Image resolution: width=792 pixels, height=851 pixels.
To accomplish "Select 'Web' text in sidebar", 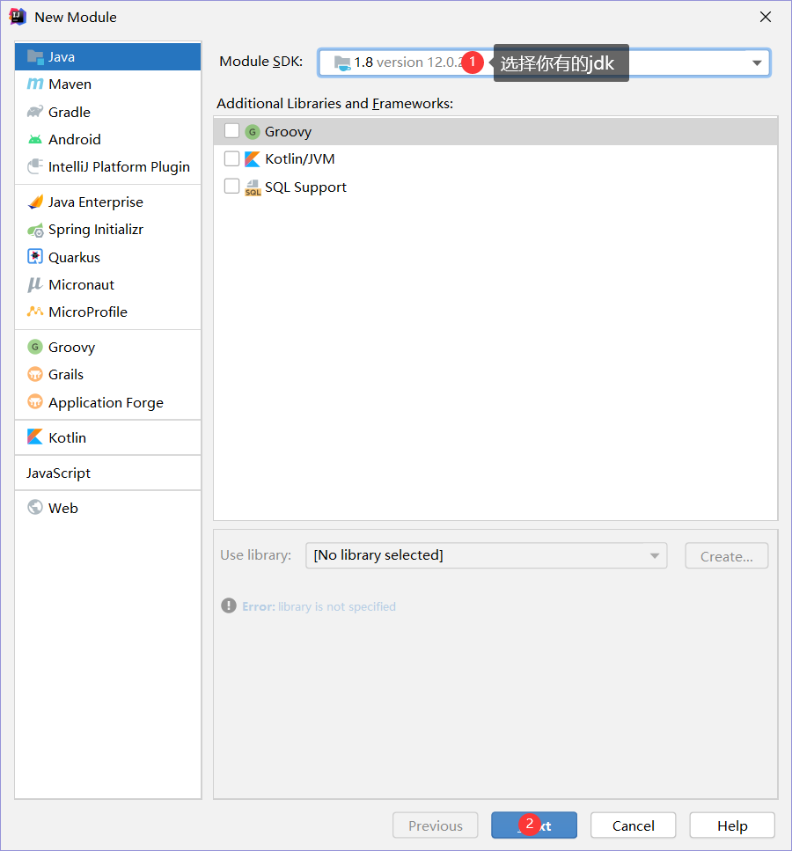I will 63,508.
